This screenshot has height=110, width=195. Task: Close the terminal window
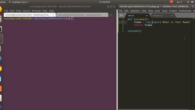tap(114, 7)
